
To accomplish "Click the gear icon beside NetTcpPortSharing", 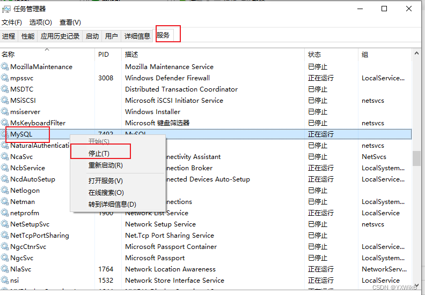I will pyautogui.click(x=5, y=235).
